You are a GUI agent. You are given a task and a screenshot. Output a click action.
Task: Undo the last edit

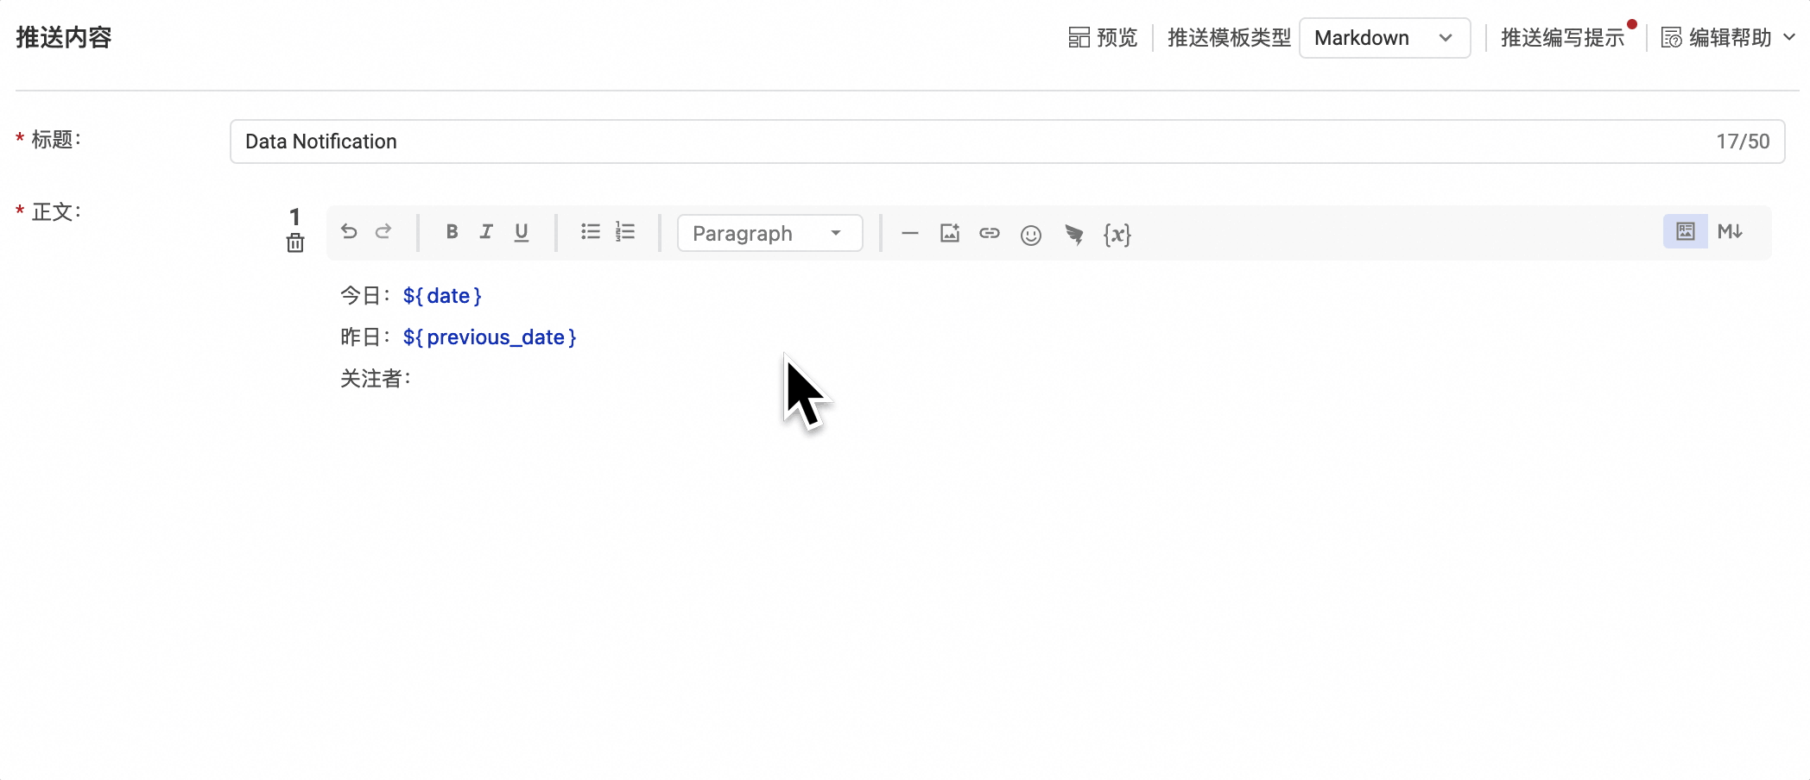pyautogui.click(x=349, y=232)
